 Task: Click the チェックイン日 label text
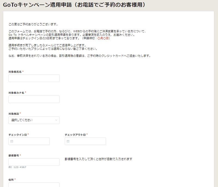click(x=17, y=135)
